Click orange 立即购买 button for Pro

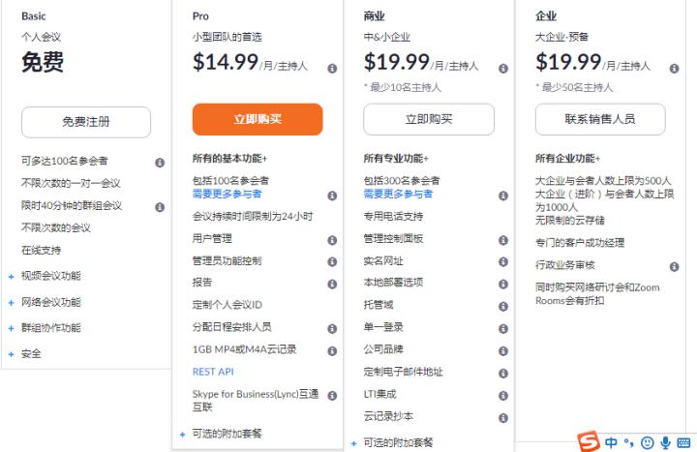pos(258,119)
